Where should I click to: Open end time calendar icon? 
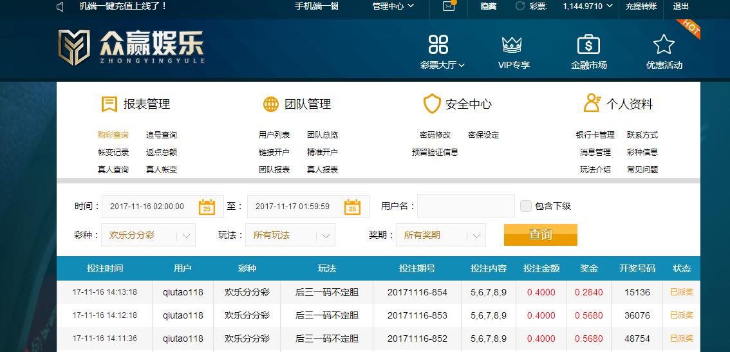[352, 207]
